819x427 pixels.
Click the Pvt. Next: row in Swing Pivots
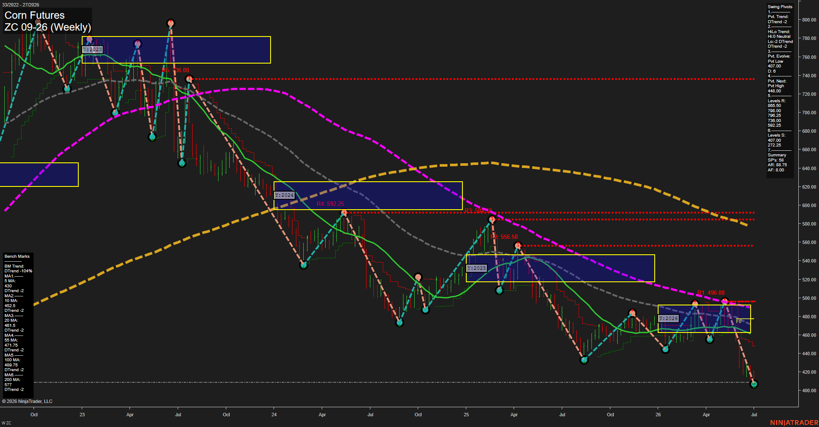tap(777, 81)
